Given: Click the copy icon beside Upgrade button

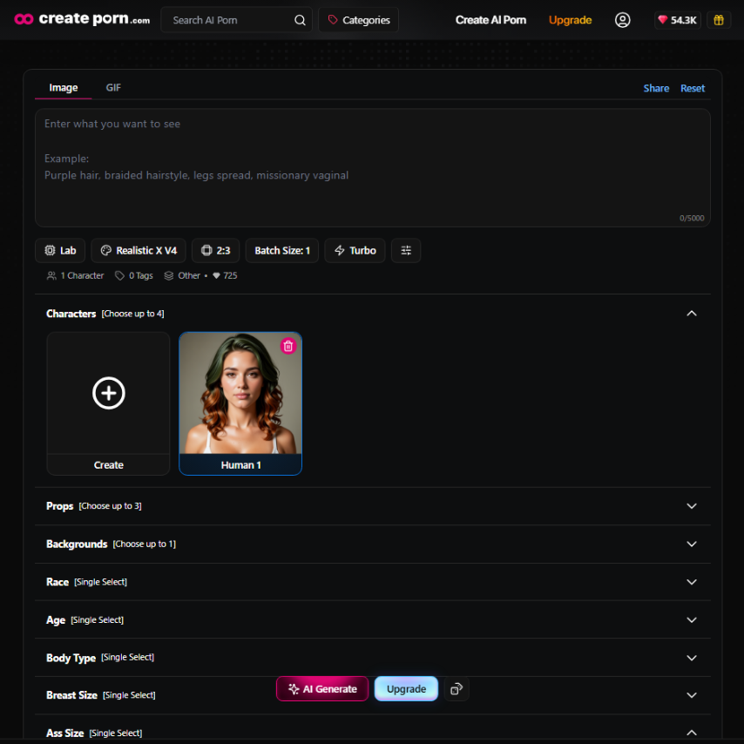Looking at the screenshot, I should (457, 689).
